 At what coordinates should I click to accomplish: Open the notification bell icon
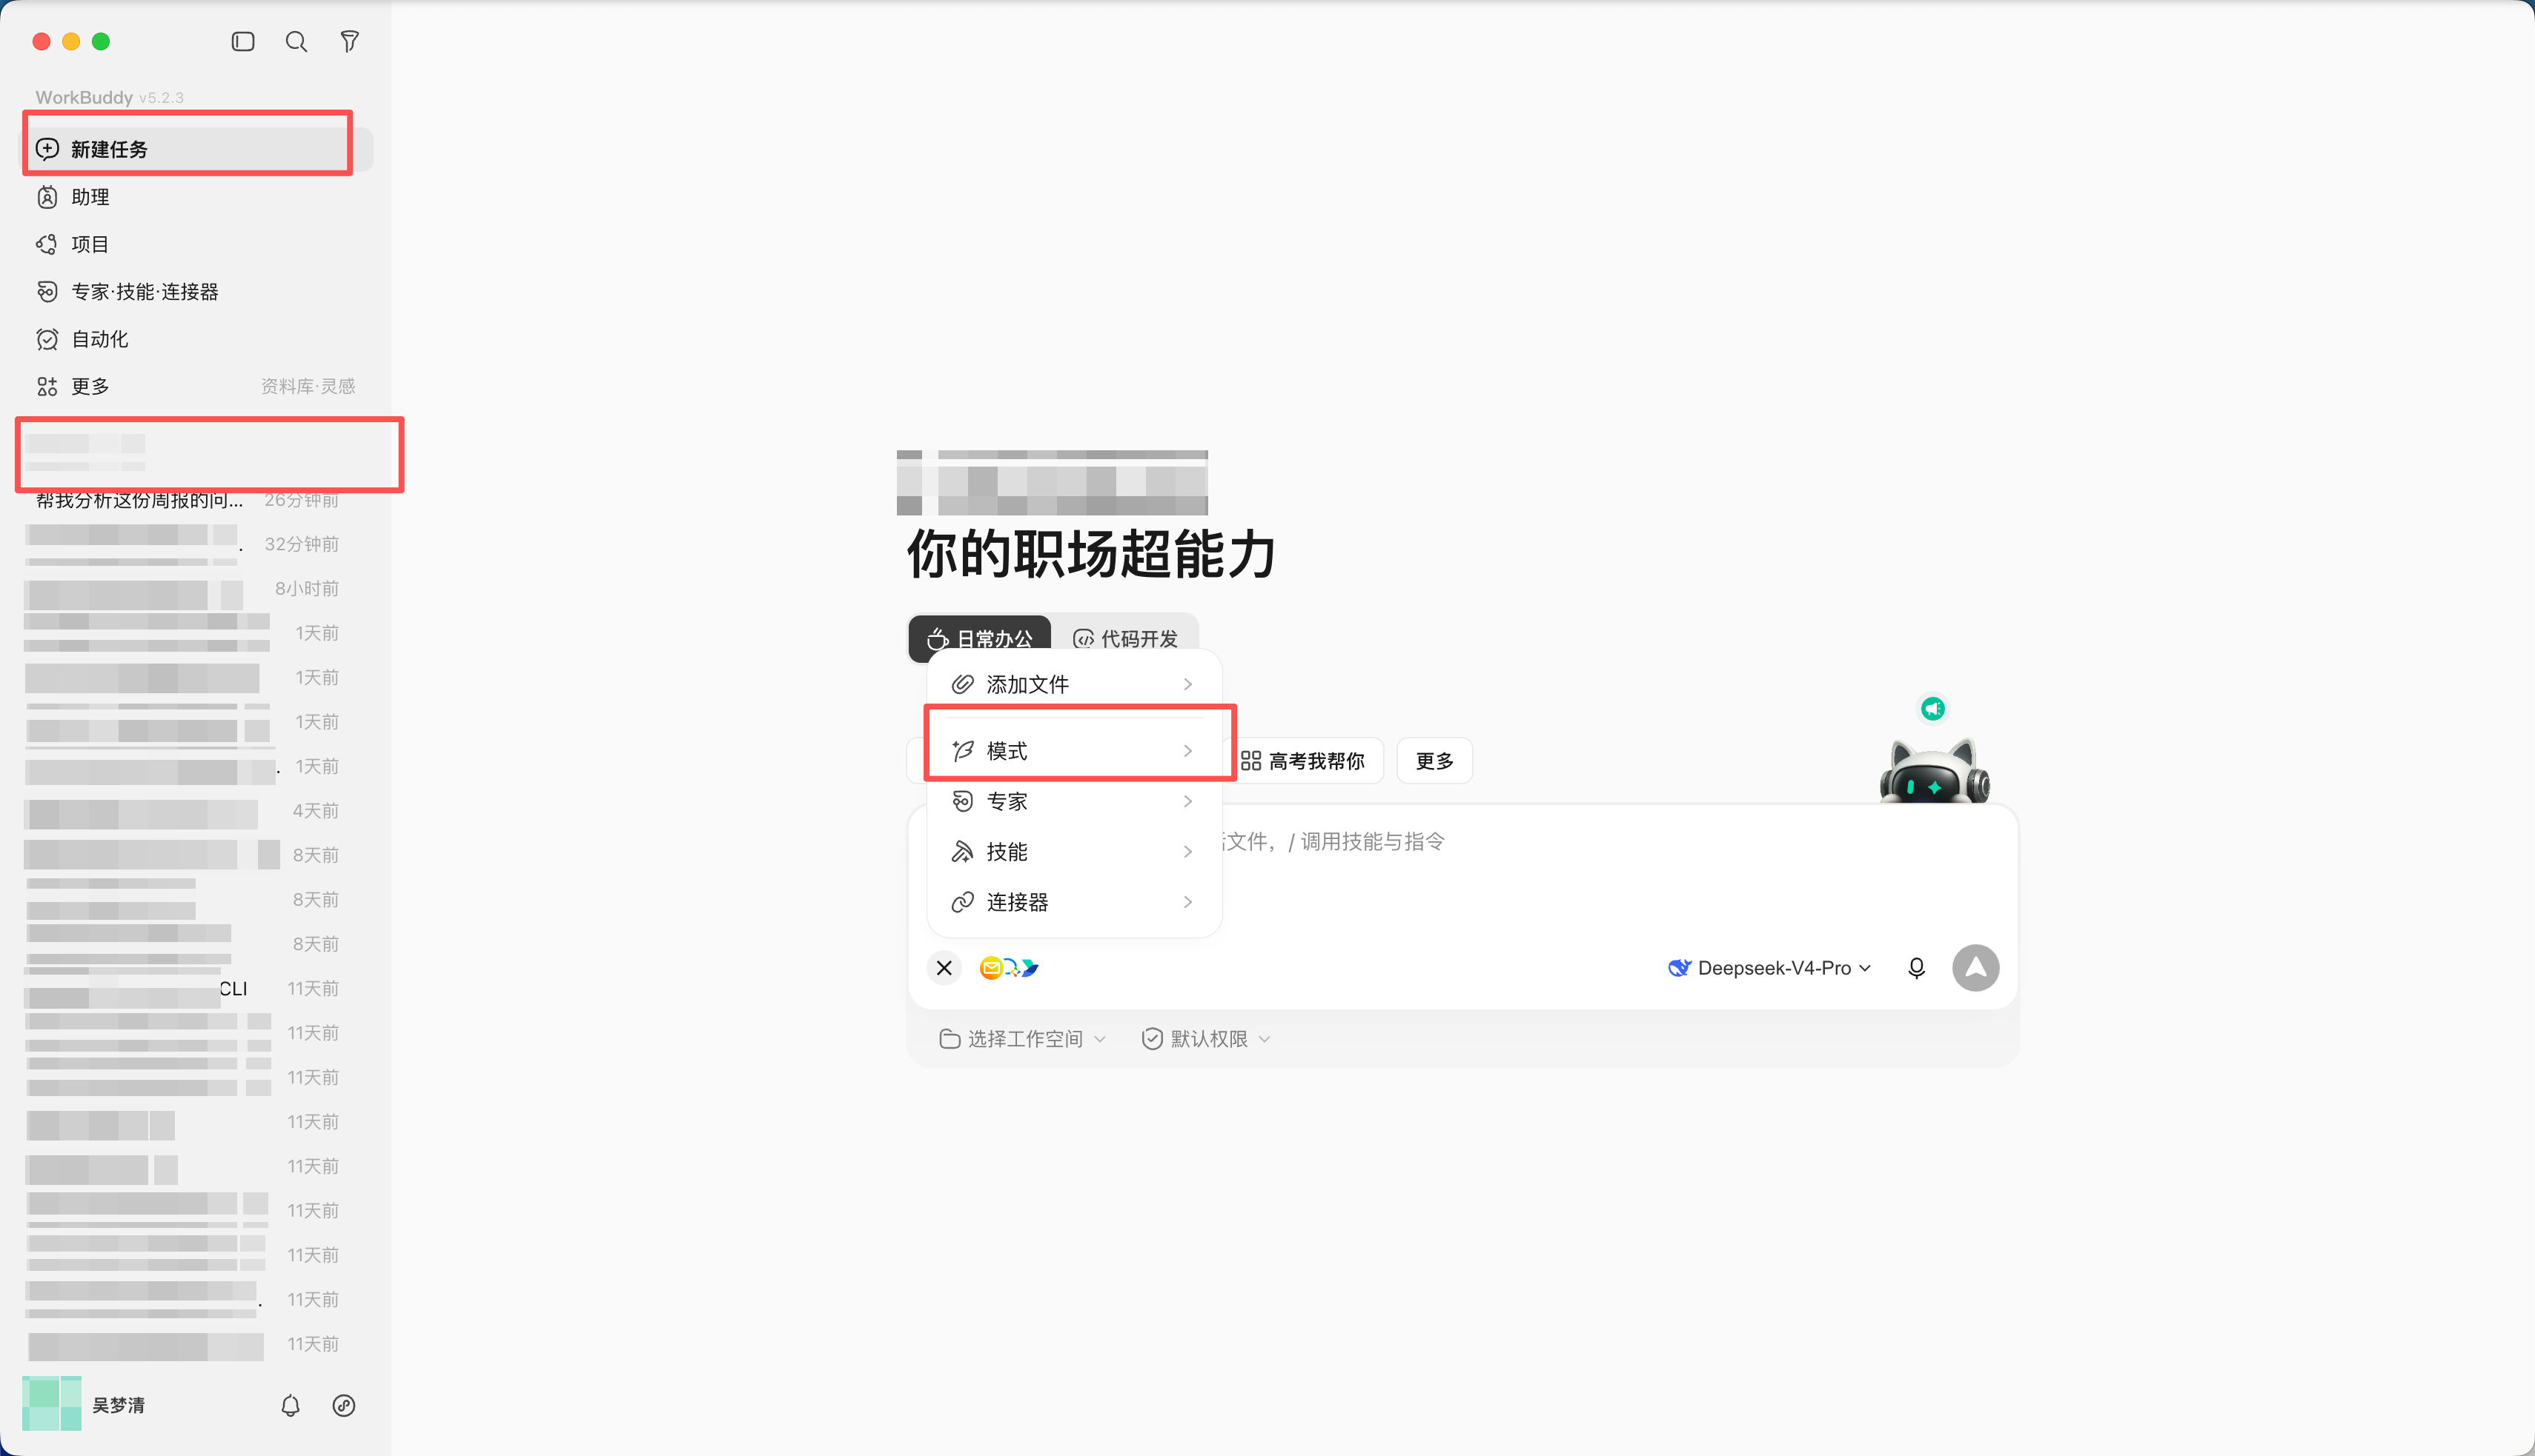click(x=291, y=1405)
